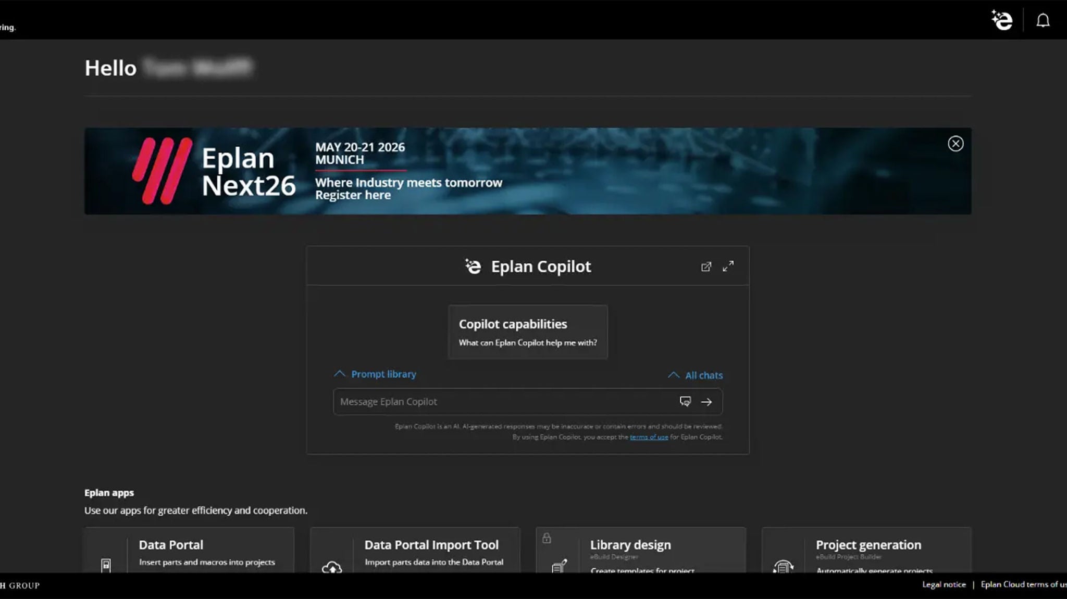The height and width of the screenshot is (599, 1067).
Task: Open the Data Portal app card
Action: (189, 551)
